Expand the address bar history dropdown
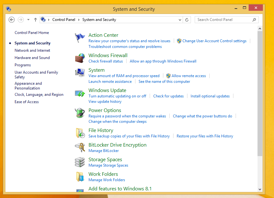The image size is (274, 198). point(180,20)
